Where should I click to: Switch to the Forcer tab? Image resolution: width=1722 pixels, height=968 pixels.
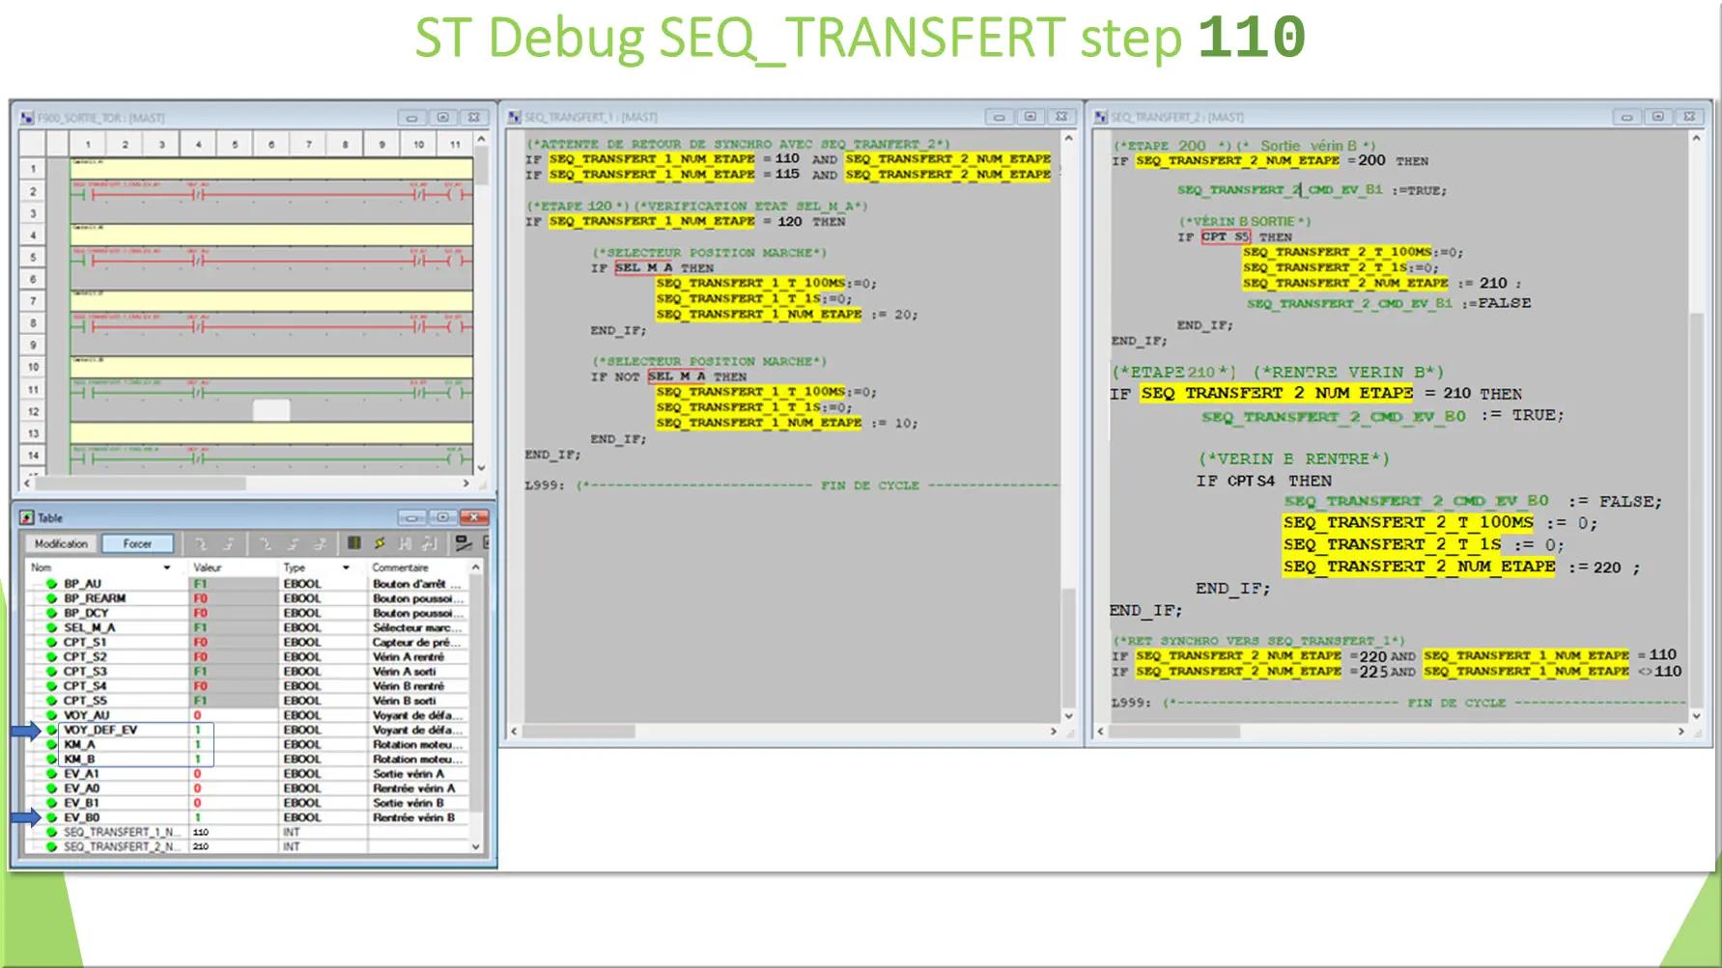[137, 543]
